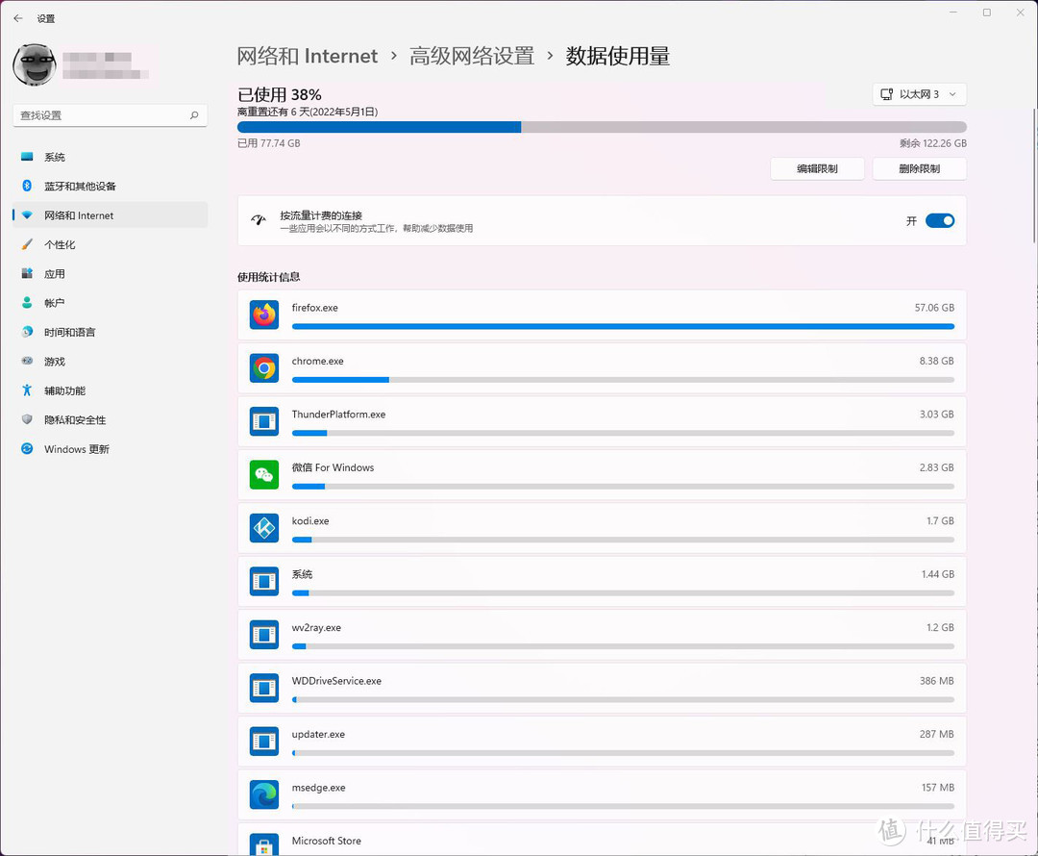Open Windows 更新 from the sidebar
Screen dimensions: 1038x856
(x=77, y=448)
